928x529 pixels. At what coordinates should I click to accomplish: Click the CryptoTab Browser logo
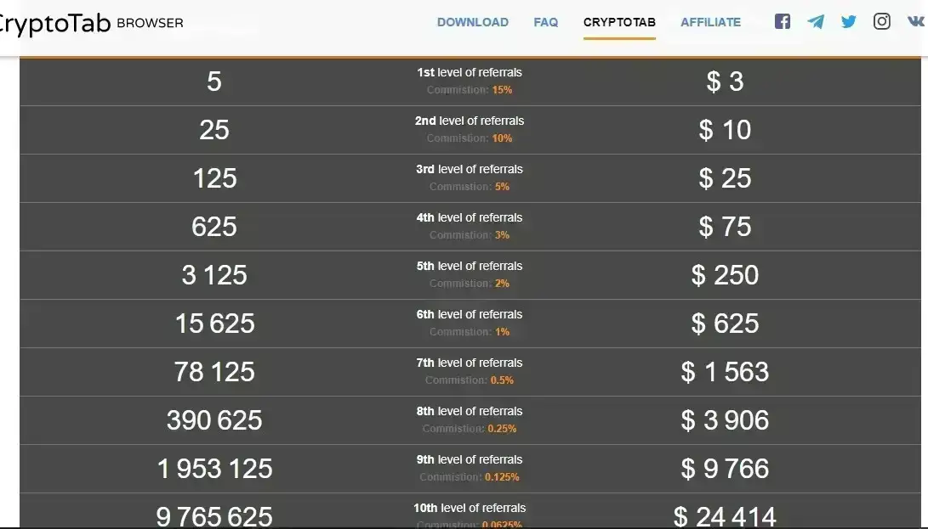click(89, 23)
